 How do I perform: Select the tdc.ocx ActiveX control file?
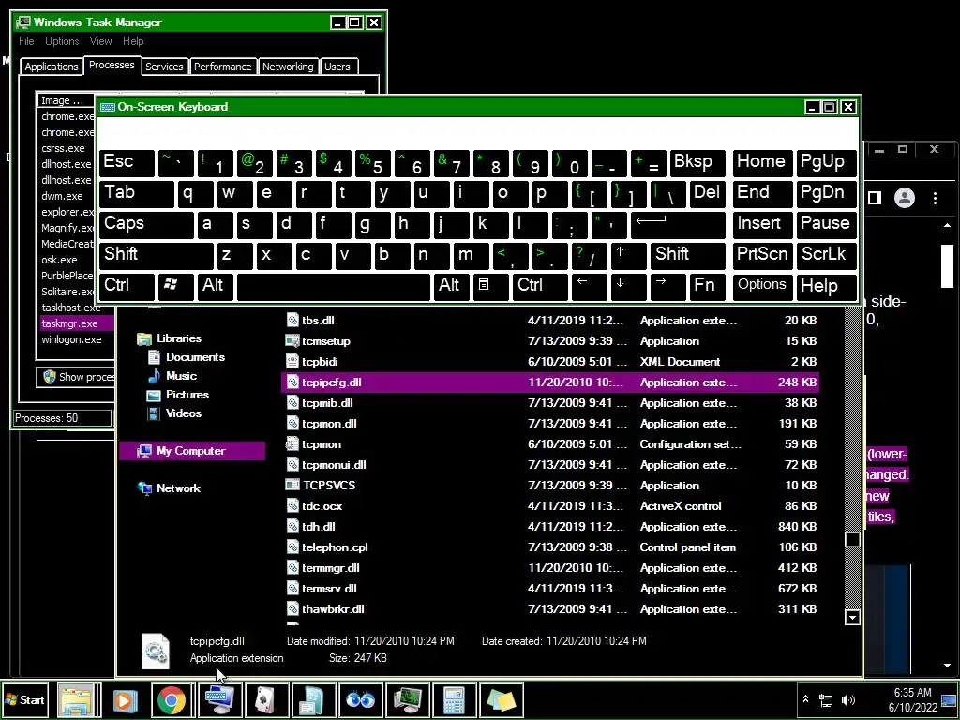(x=549, y=506)
